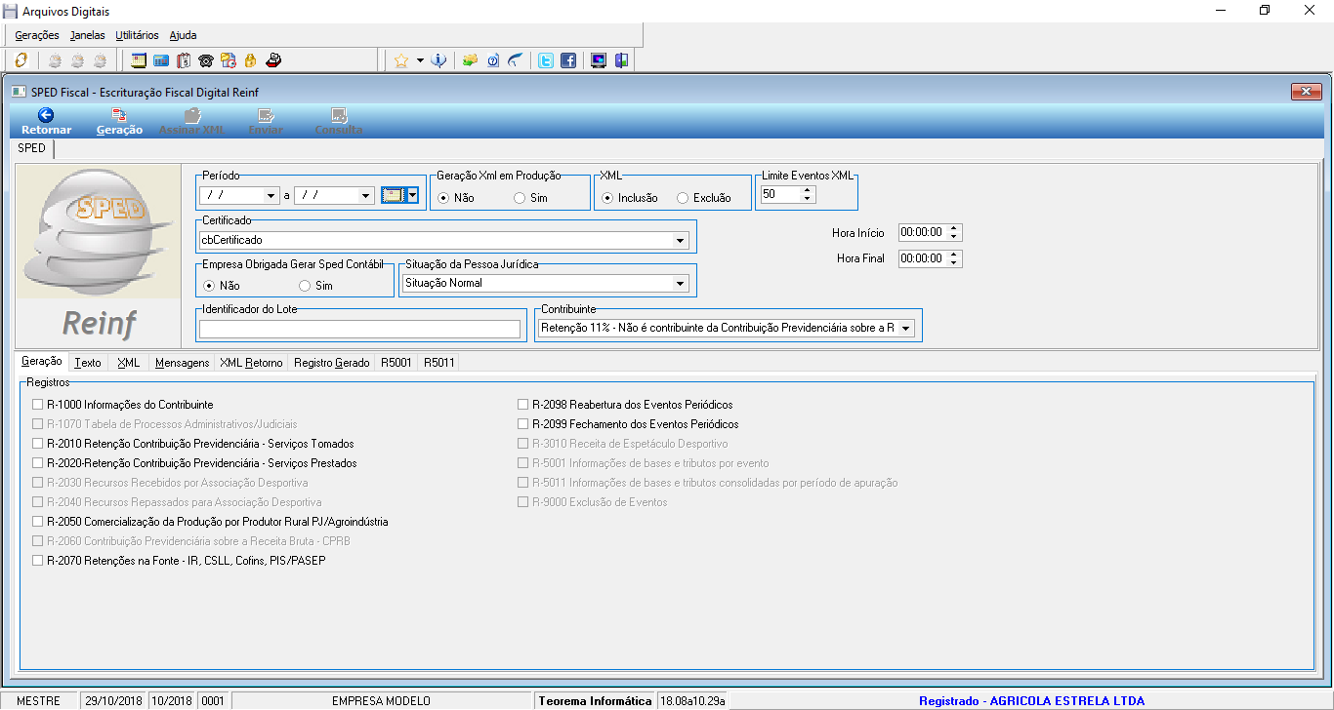Open the Twitter icon link

coord(546,60)
